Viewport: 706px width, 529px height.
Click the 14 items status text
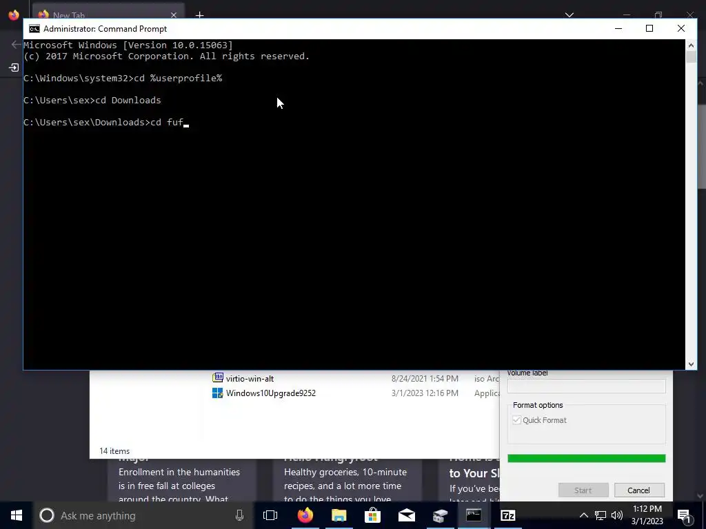[114, 451]
